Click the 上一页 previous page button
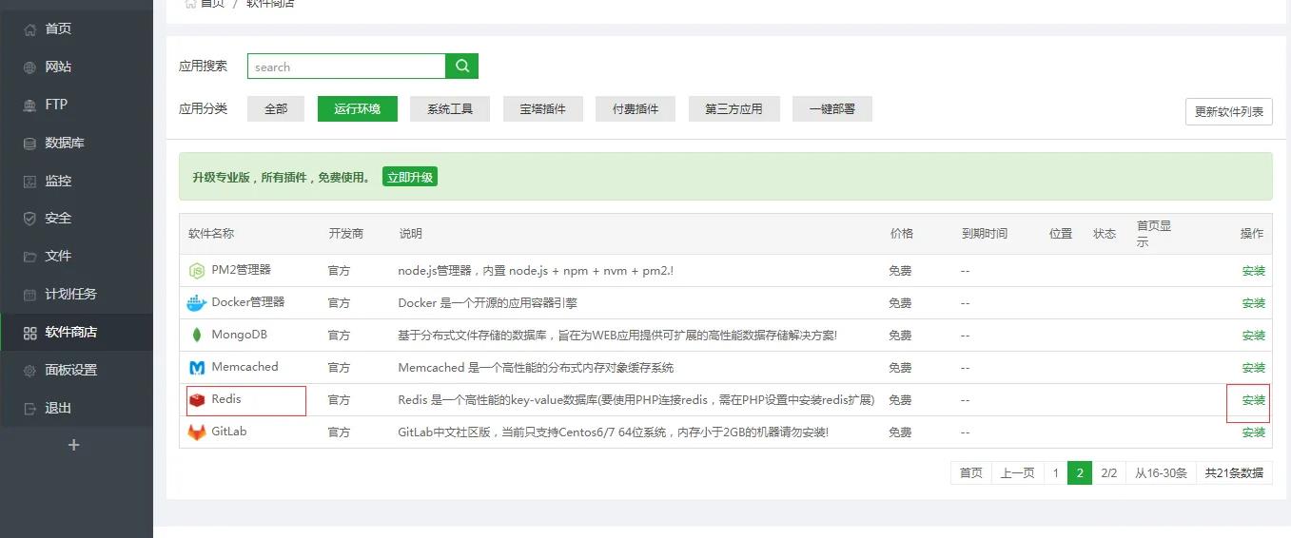1291x538 pixels. [1017, 472]
